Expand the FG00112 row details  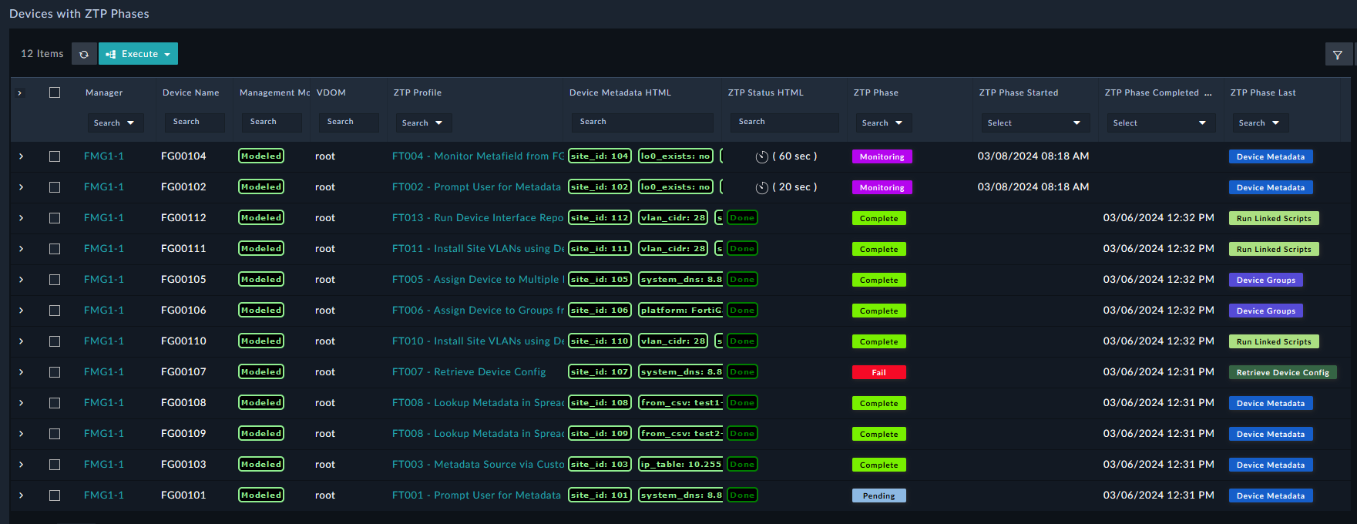pos(21,218)
